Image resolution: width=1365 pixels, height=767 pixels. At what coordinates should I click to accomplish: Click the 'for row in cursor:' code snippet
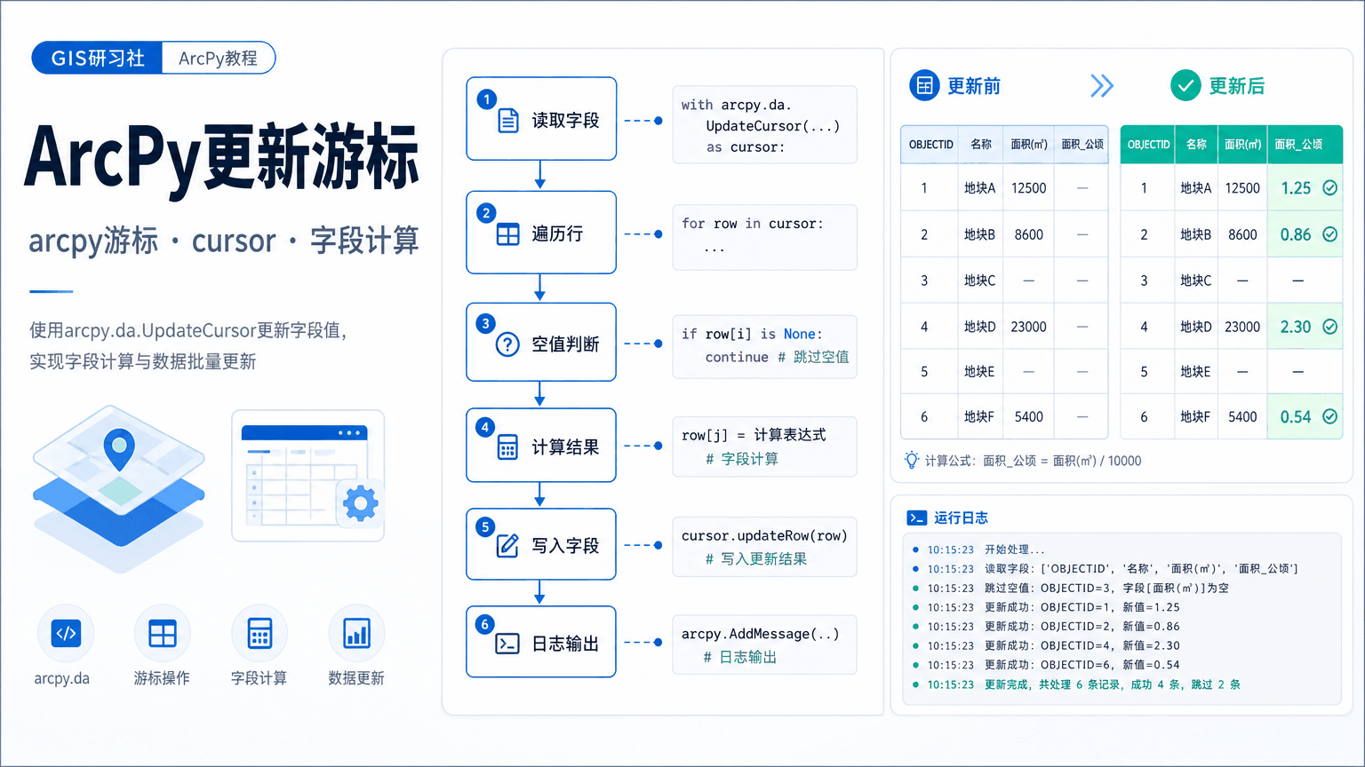tap(765, 237)
